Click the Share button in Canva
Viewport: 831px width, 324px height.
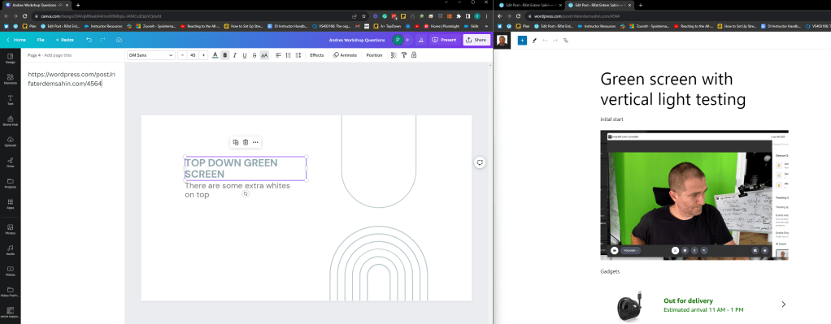tap(476, 40)
